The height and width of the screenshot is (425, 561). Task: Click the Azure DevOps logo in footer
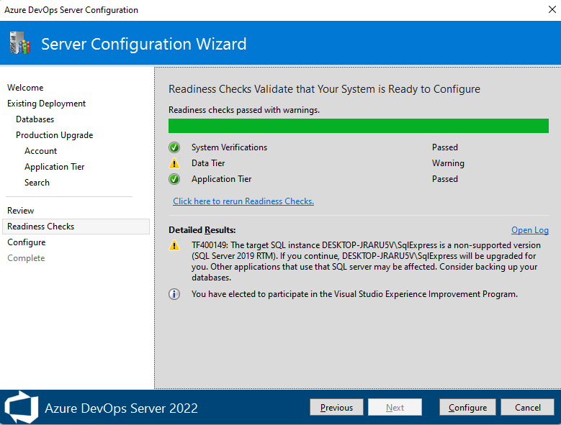[x=21, y=407]
